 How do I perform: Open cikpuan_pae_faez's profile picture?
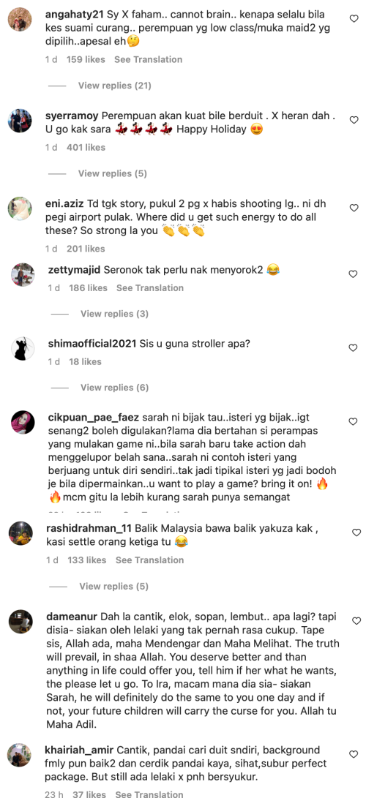pyautogui.click(x=23, y=423)
